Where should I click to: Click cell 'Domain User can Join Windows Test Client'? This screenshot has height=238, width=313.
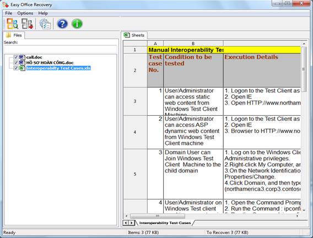[193, 174]
